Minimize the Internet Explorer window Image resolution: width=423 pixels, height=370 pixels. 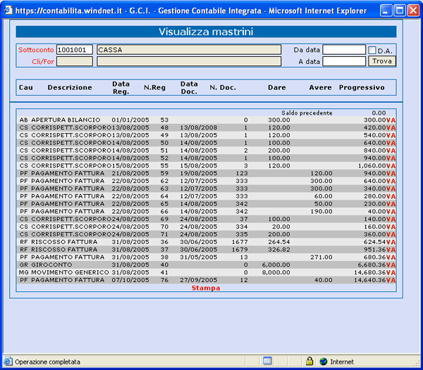pyautogui.click(x=386, y=11)
